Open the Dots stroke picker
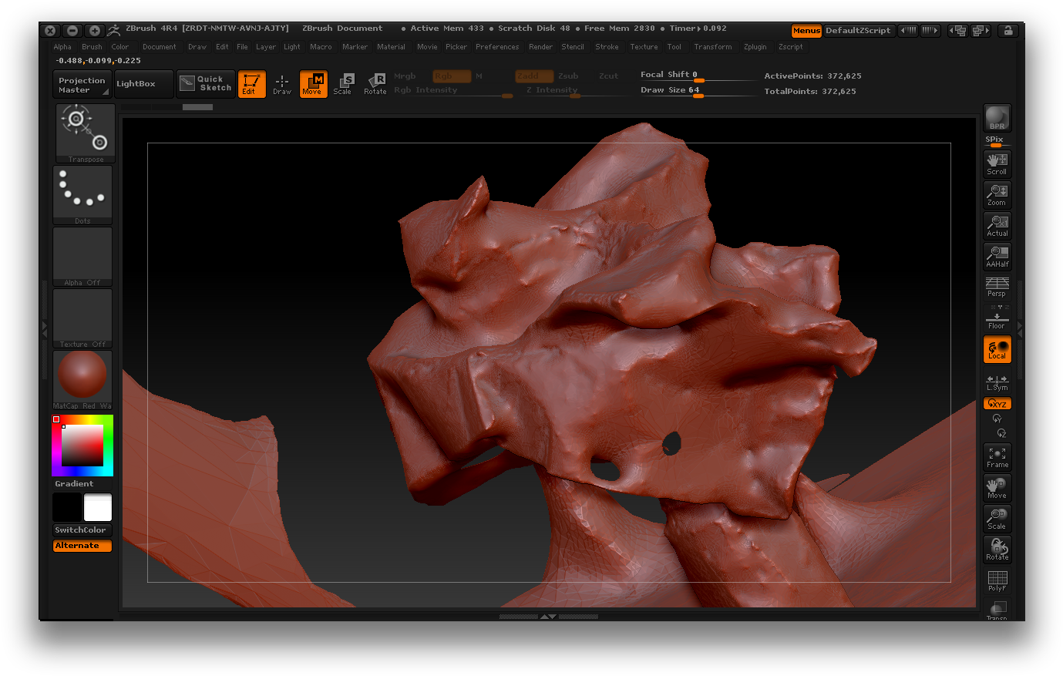 click(x=82, y=195)
